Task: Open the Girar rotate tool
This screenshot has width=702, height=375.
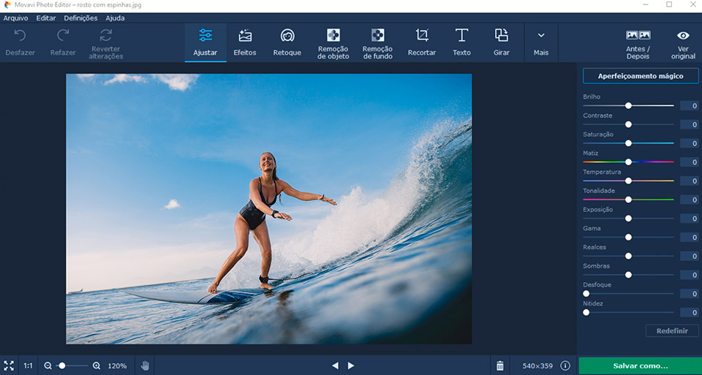Action: (501, 42)
